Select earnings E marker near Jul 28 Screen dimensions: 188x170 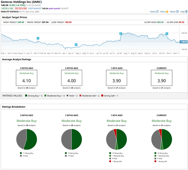tap(121, 34)
